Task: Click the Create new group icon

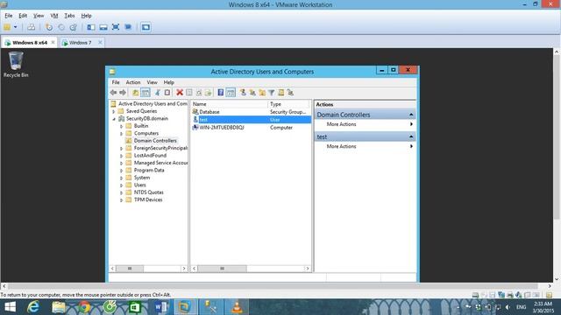Action: pyautogui.click(x=252, y=93)
